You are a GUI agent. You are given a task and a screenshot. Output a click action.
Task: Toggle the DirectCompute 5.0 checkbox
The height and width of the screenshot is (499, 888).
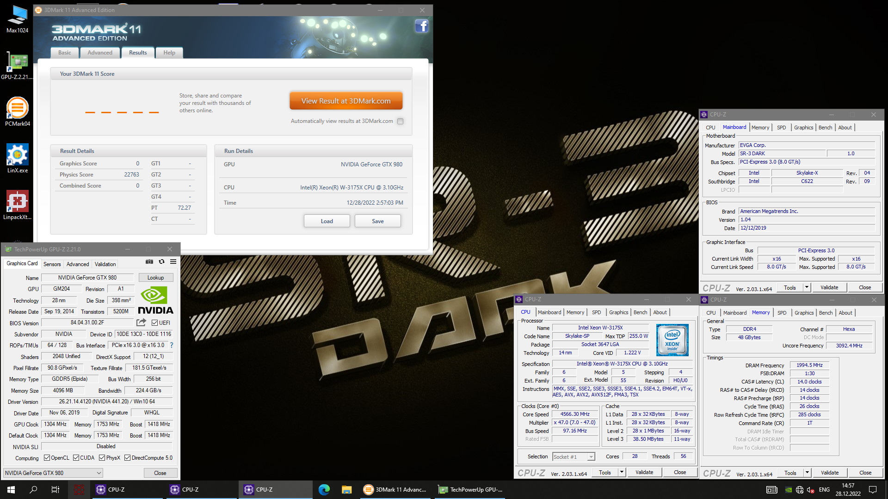tap(127, 458)
